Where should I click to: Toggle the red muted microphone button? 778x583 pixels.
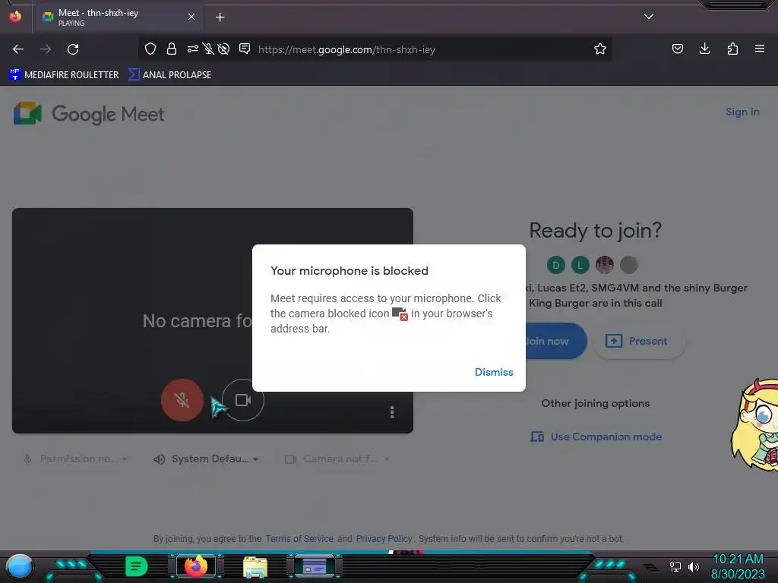tap(182, 400)
